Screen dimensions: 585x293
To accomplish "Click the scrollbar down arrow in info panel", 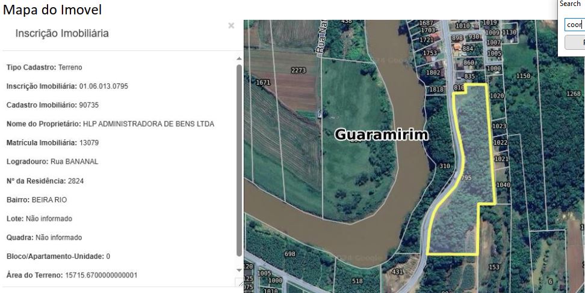I will coord(239,270).
